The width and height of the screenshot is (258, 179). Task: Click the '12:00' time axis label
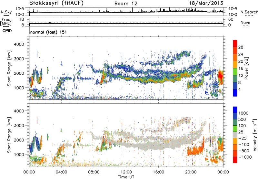126,172
